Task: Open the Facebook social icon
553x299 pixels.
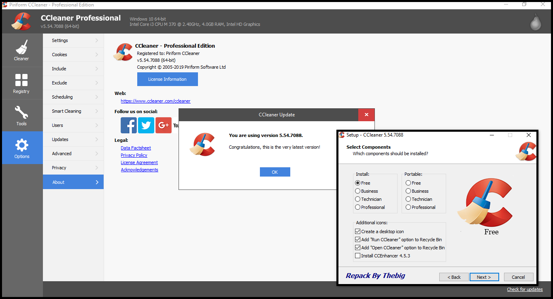Action: coord(129,125)
